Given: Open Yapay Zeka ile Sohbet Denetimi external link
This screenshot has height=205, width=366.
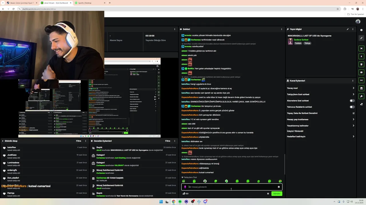Looking at the screenshot, I should 353,113.
